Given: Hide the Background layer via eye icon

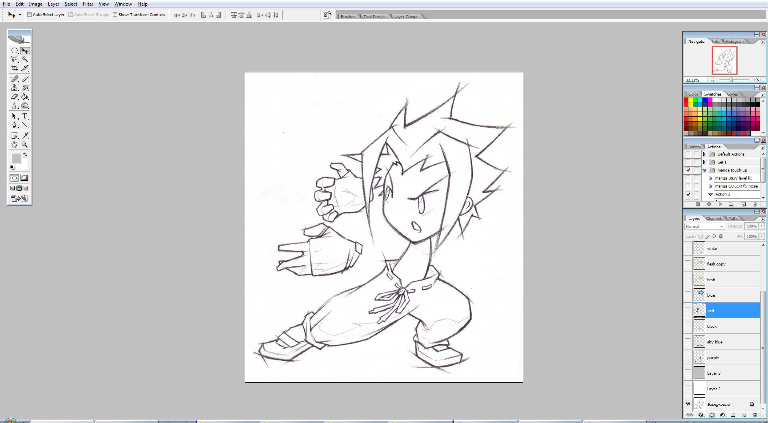Looking at the screenshot, I should [x=688, y=404].
